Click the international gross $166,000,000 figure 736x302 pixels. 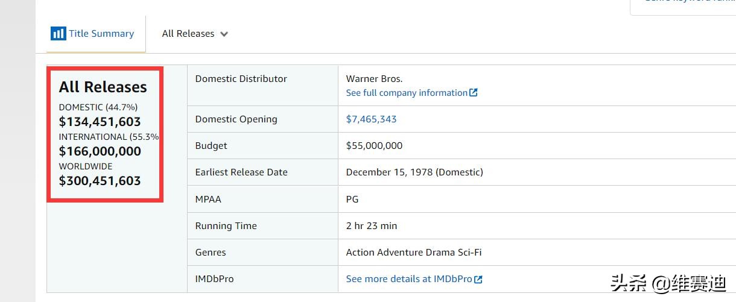(100, 151)
